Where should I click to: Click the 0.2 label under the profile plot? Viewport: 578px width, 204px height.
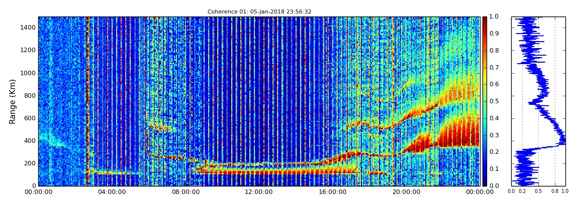[x=522, y=191]
